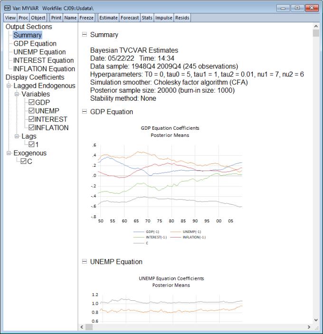This screenshot has height=334, width=323.
Task: Disable the exogenous C checkbox
Action: (24, 162)
